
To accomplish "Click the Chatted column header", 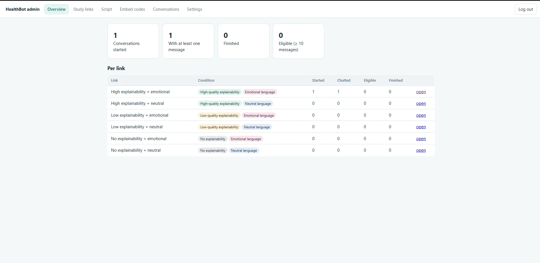I will (344, 81).
